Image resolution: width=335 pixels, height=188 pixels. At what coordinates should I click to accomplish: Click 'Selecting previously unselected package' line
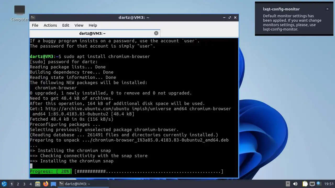click(x=104, y=130)
